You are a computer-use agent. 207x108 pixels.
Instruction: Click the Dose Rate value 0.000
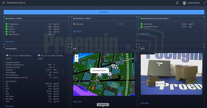[184, 24]
